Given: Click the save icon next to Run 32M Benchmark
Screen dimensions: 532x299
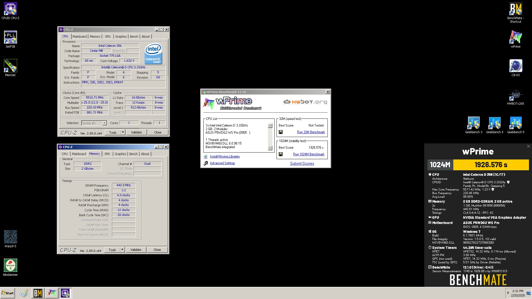Looking at the screenshot, I should [281, 132].
